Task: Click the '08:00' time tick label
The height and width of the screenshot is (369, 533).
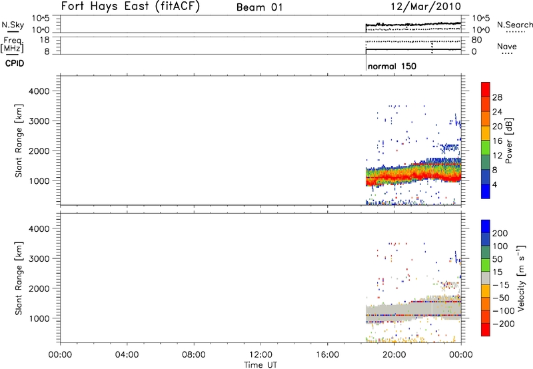Action: pos(194,355)
